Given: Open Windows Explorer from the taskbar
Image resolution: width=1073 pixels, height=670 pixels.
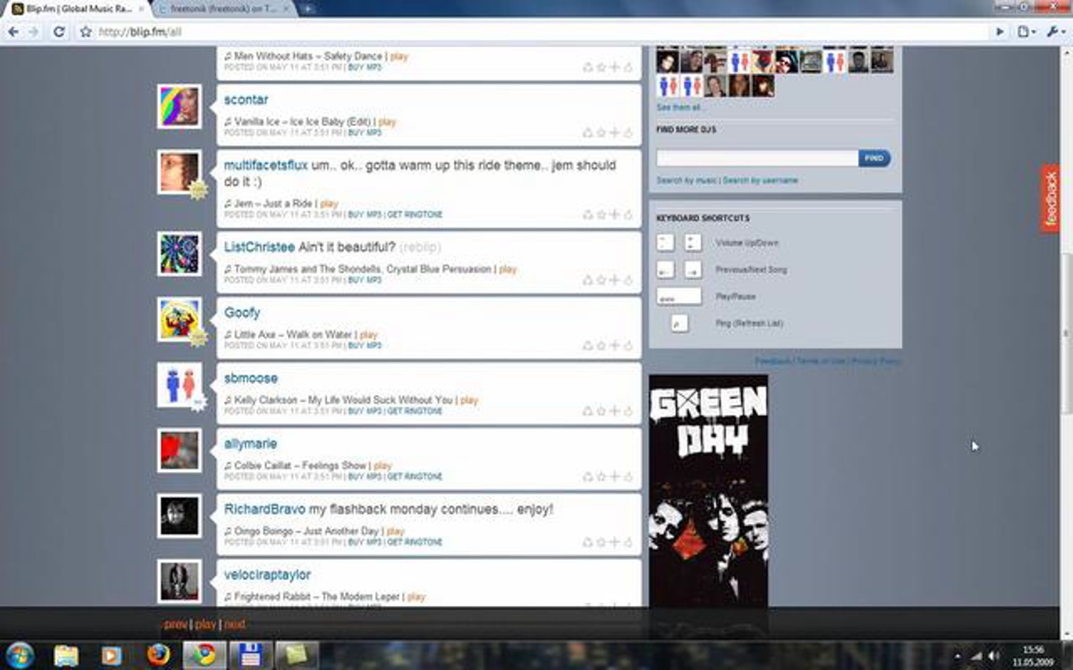Looking at the screenshot, I should coord(66,656).
